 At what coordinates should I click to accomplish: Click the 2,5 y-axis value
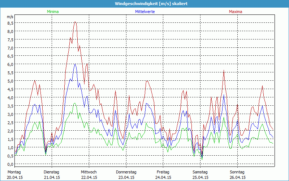coord(10,123)
